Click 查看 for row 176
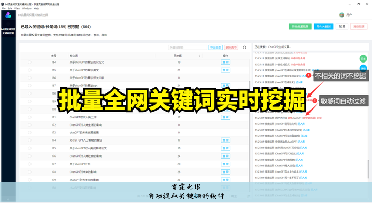372x203 pixels. point(225,156)
